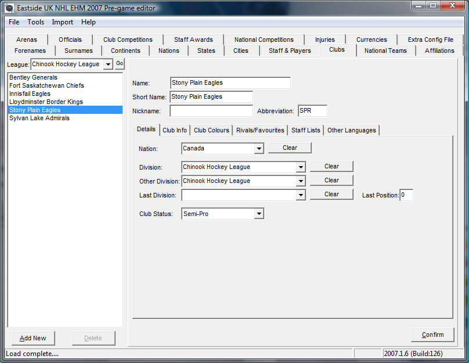Screen dimensions: 469x363
Task: Select Lloydminster Border Kings in list
Action: (x=65, y=102)
